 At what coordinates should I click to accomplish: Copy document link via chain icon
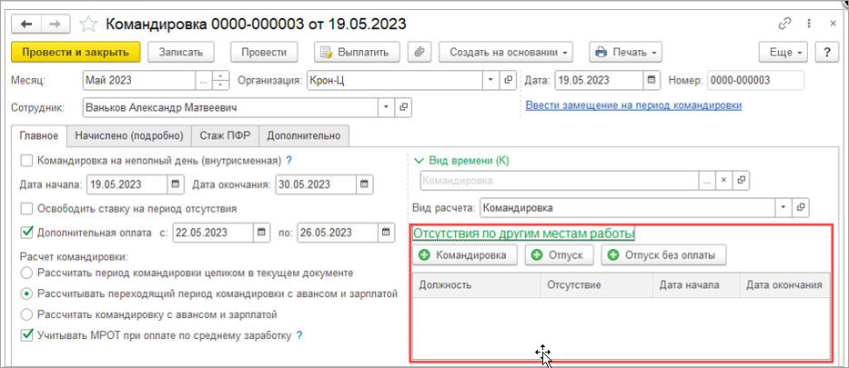tap(784, 24)
